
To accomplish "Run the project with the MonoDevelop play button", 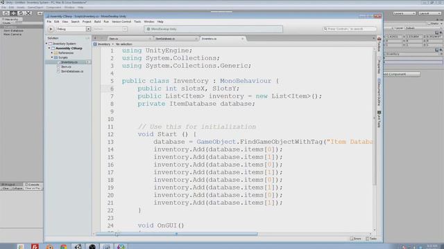I will (x=51, y=29).
